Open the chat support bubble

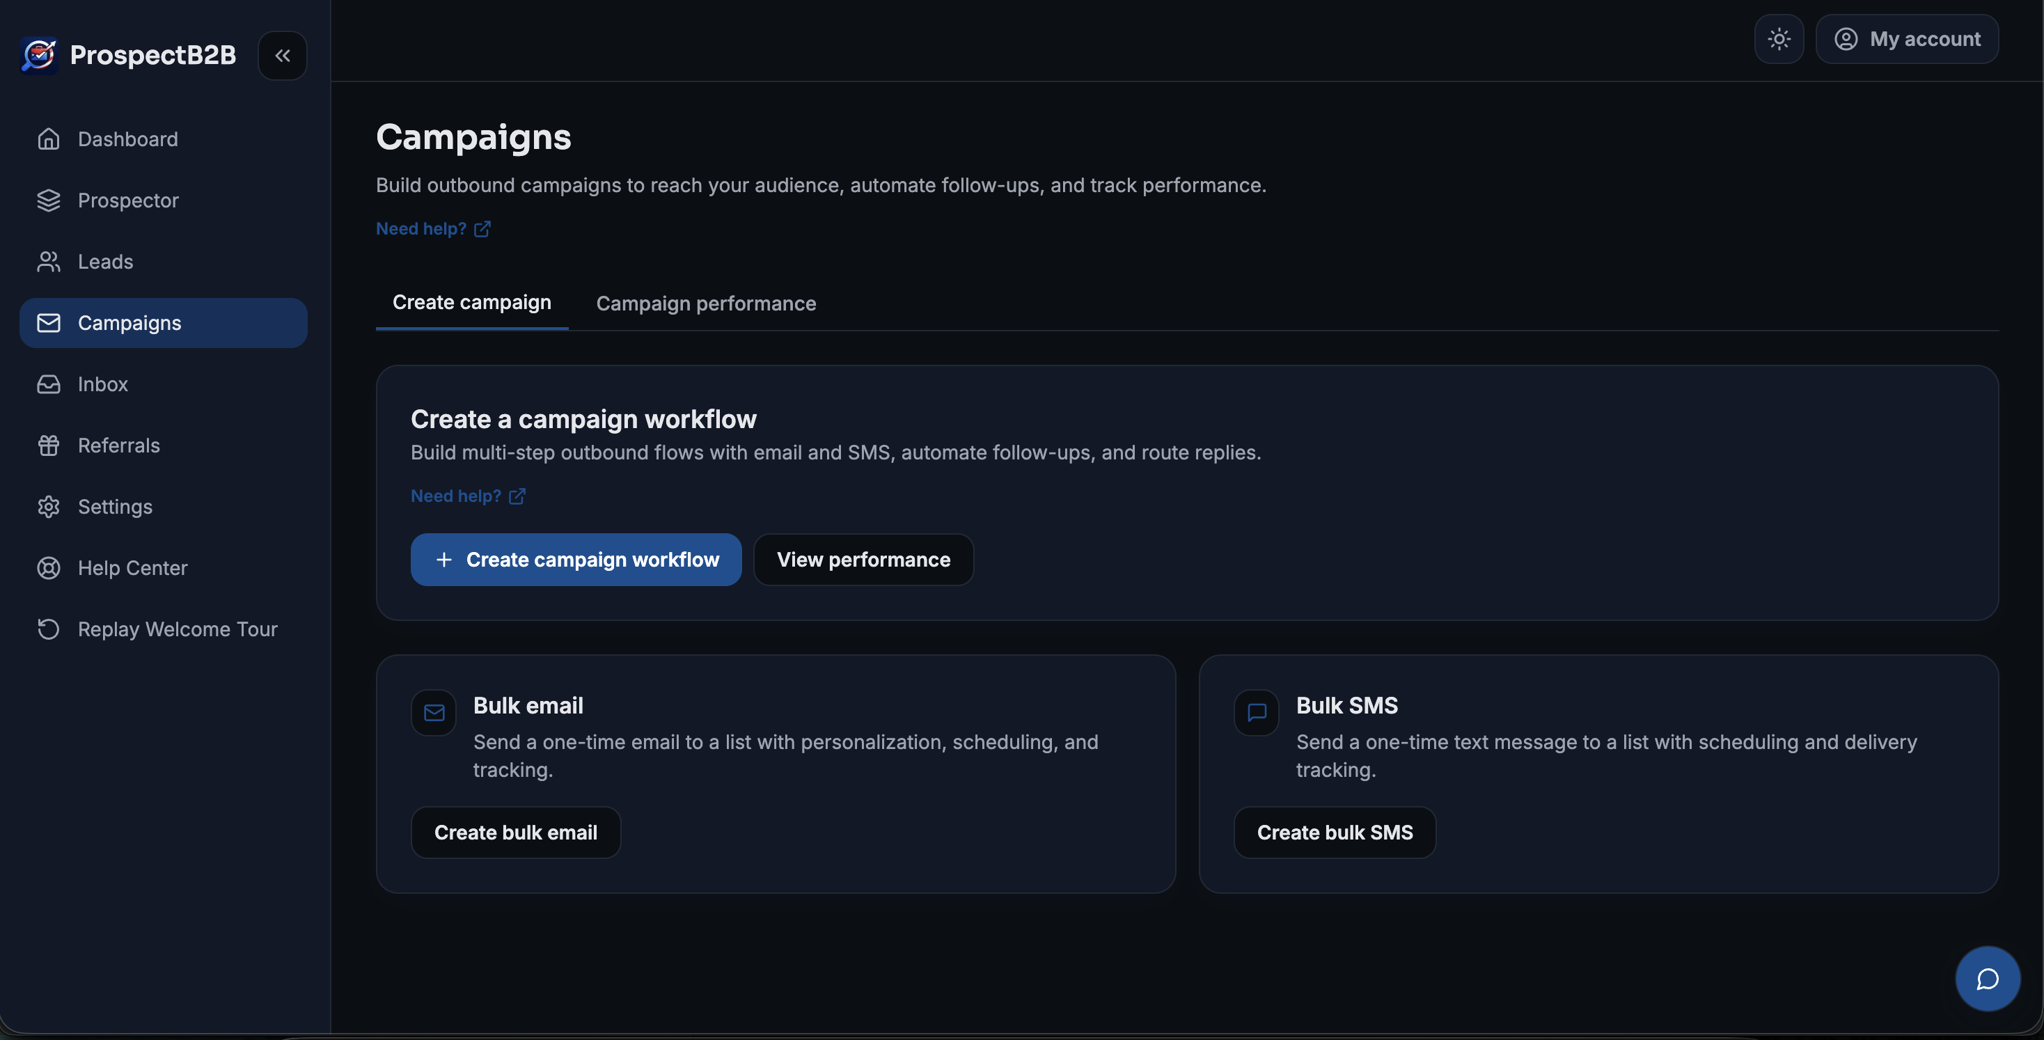coord(1986,978)
